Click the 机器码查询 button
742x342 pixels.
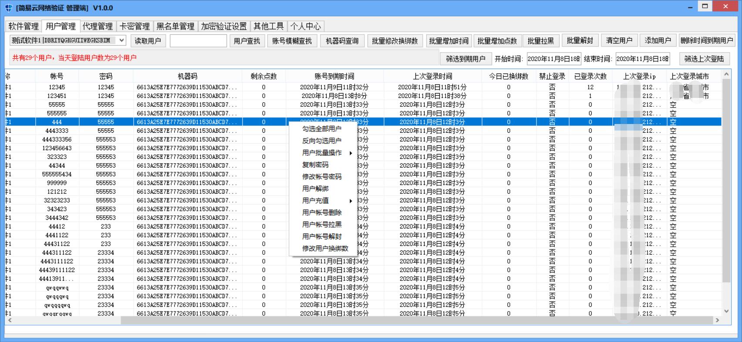coord(342,40)
